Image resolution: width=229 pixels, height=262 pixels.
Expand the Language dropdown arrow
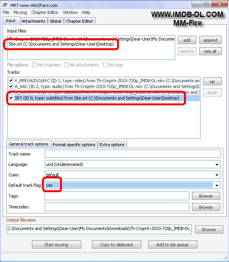pos(217,164)
